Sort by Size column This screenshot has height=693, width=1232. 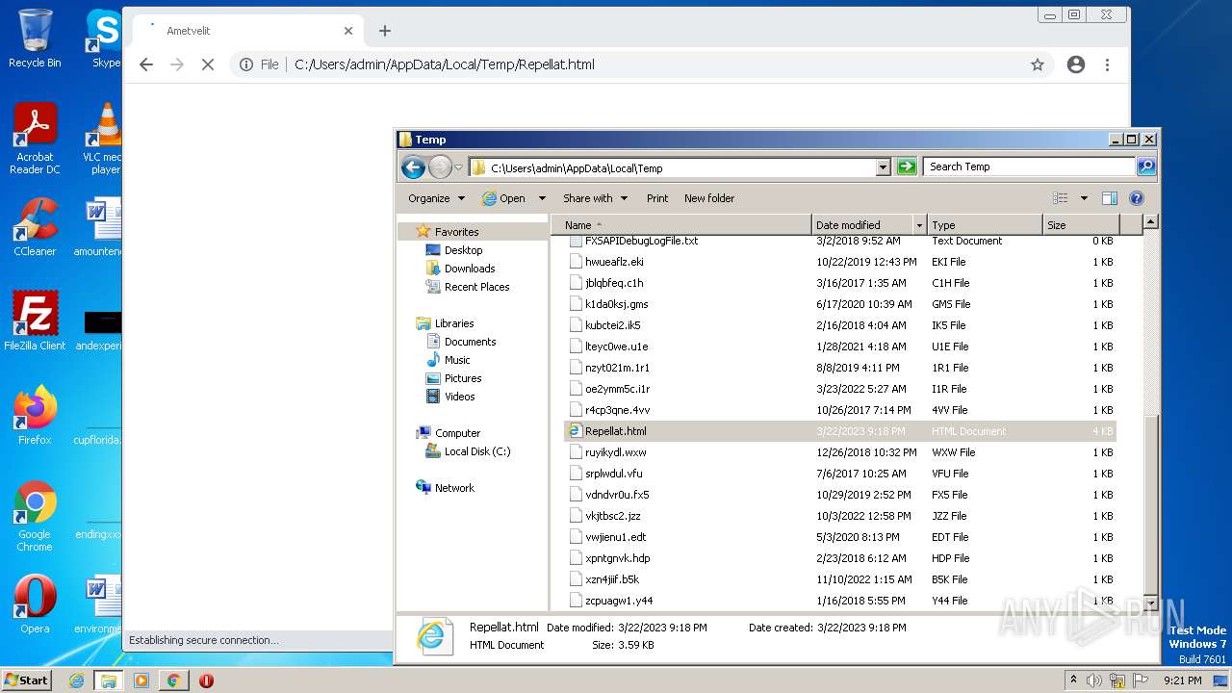[x=1081, y=225]
